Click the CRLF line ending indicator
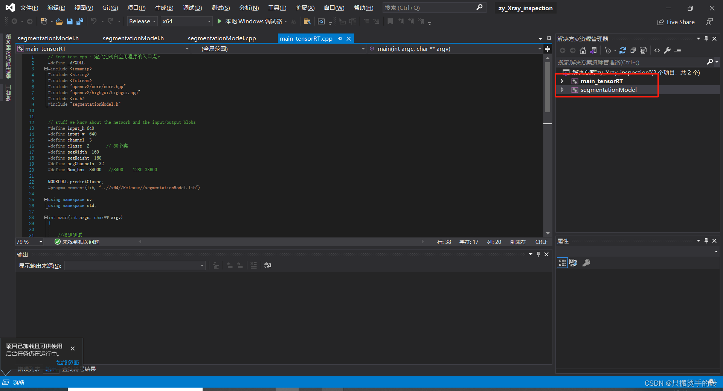This screenshot has width=723, height=391. point(541,242)
